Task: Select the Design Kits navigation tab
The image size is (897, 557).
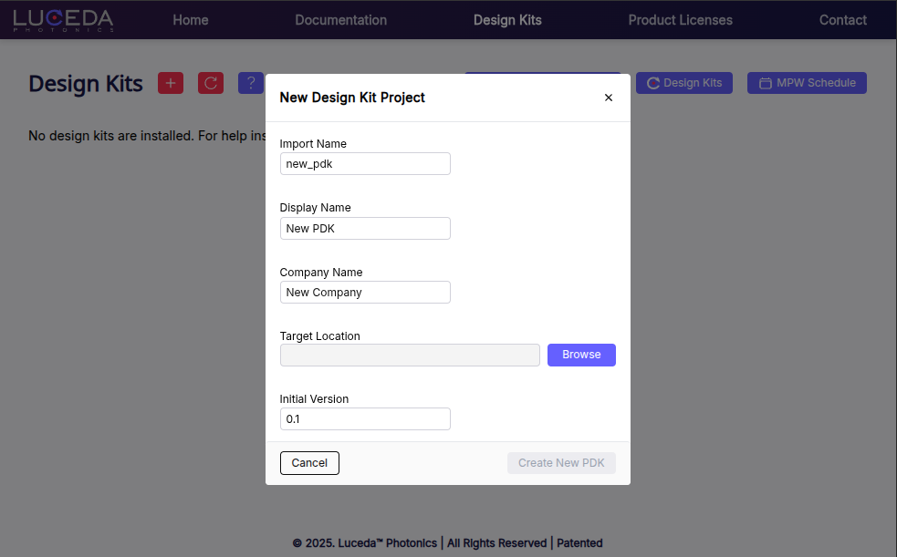Action: pos(507,18)
